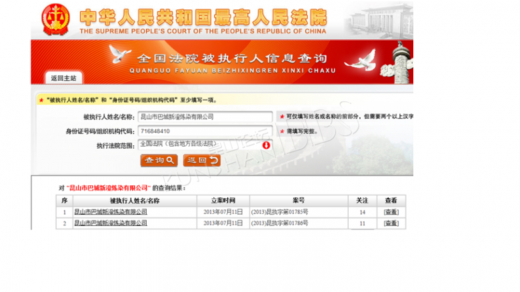520x292 pixels.
Task: Click the 返回主站 tab
Action: tap(64, 78)
